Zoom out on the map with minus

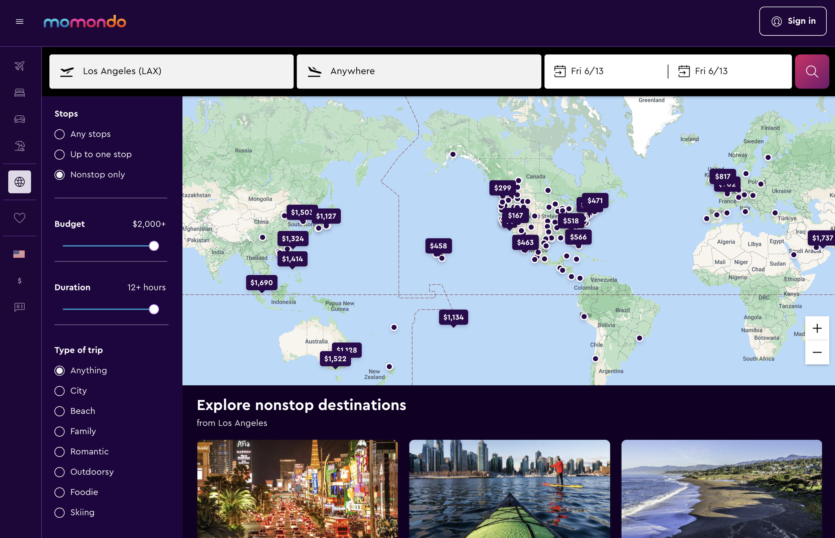[817, 352]
